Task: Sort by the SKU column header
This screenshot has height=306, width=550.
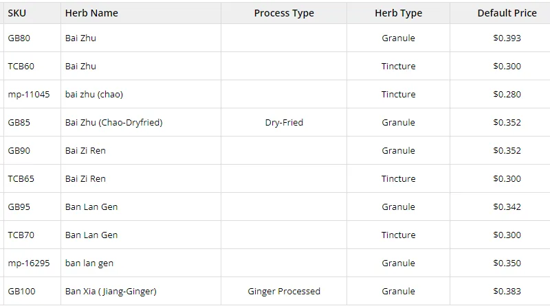Action: point(17,13)
